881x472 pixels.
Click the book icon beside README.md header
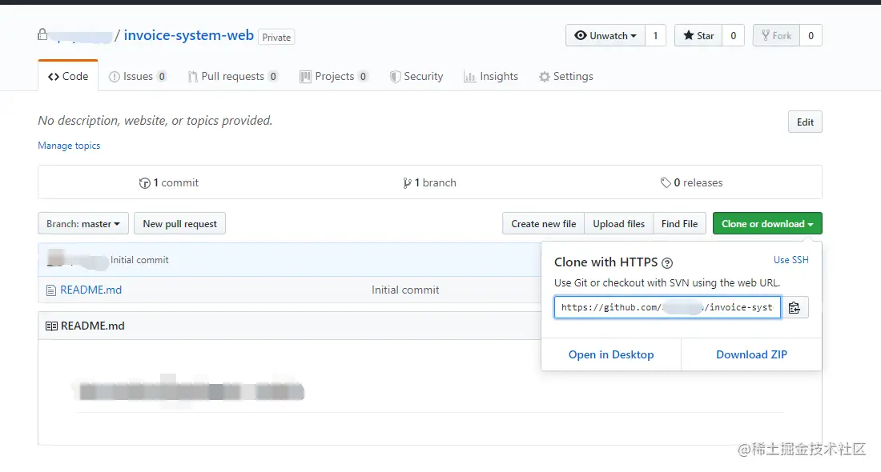pyautogui.click(x=51, y=326)
